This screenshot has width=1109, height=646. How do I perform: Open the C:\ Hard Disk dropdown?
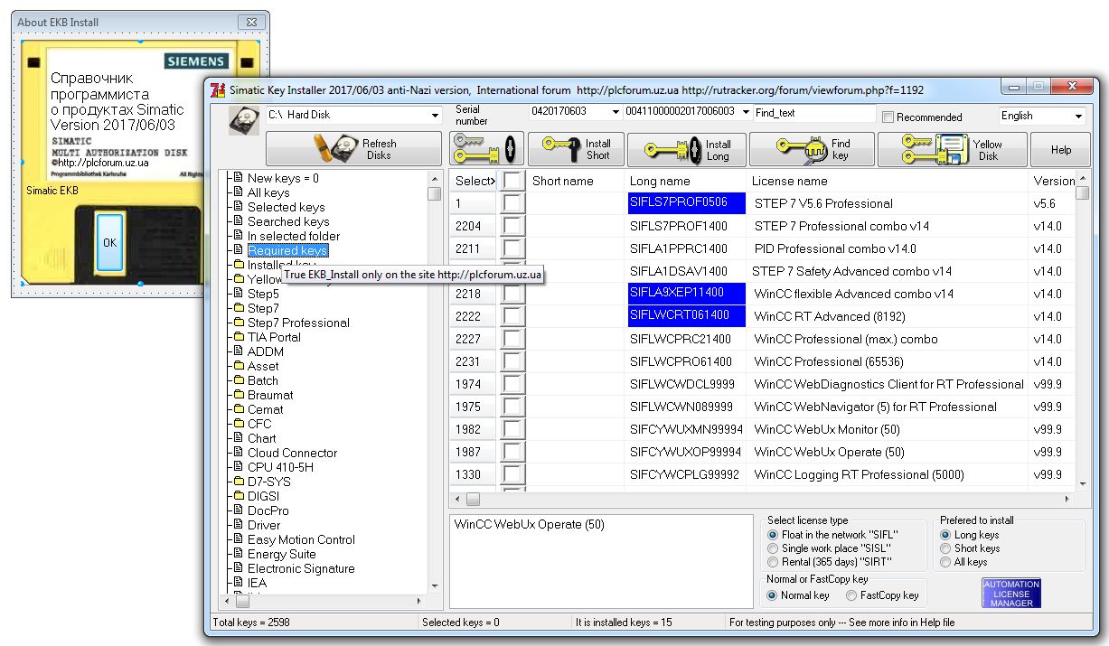[436, 116]
